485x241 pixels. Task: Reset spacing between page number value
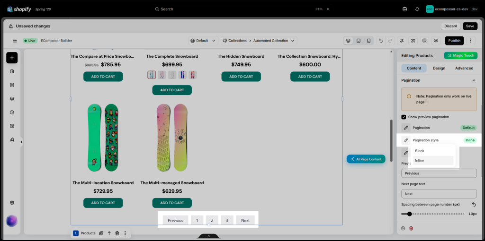[474, 204]
